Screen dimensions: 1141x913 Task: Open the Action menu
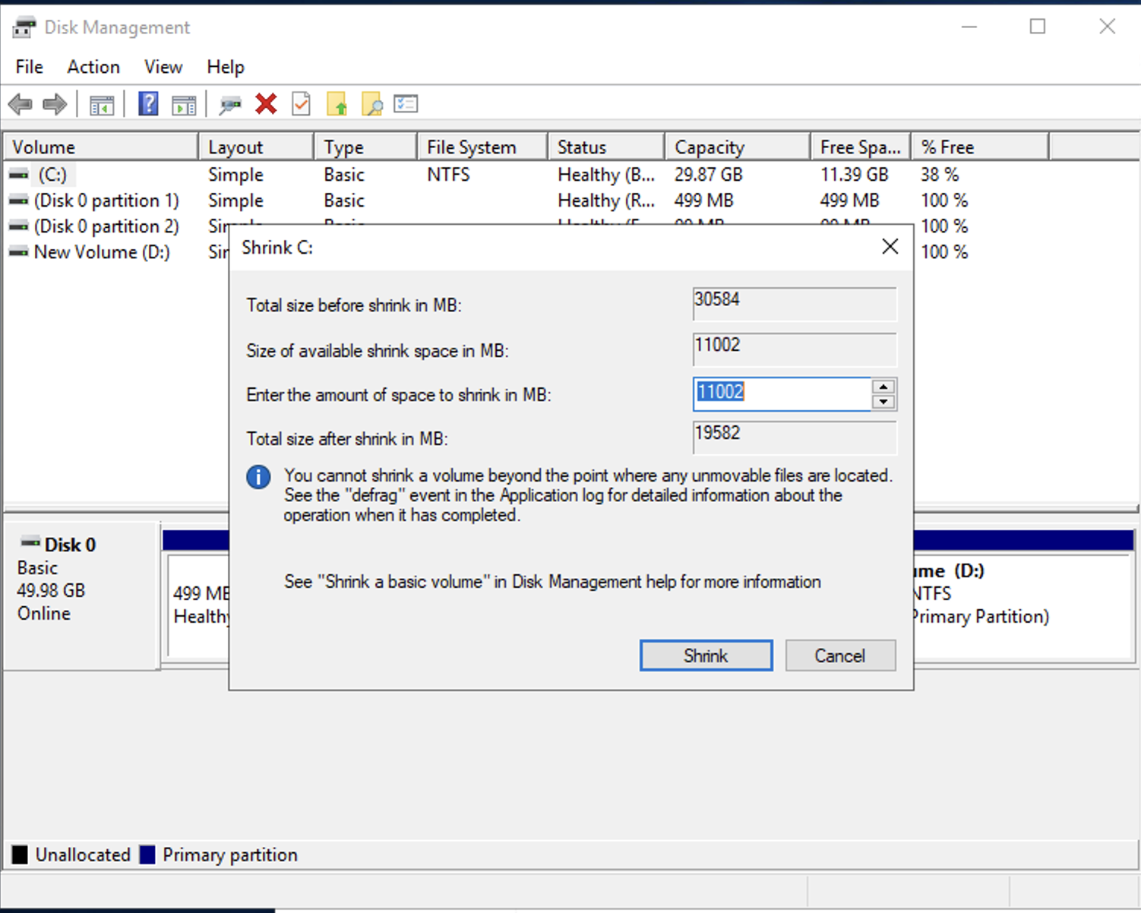(93, 67)
